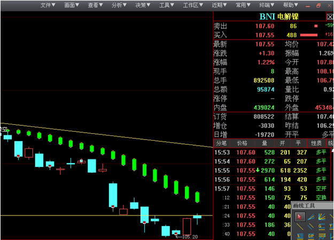Expand the 帮助 dropdown menu
Viewport: 334px width, 240px height.
pyautogui.click(x=290, y=5)
